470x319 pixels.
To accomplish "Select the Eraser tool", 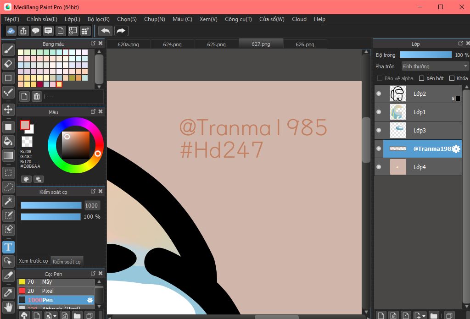I will pos(8,63).
